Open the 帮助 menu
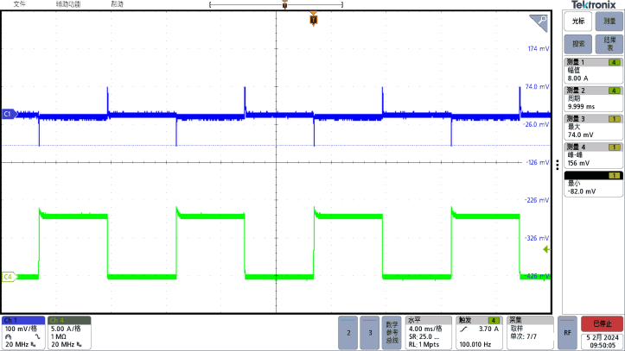Screen dimensions: 625x351 [x=118, y=4]
